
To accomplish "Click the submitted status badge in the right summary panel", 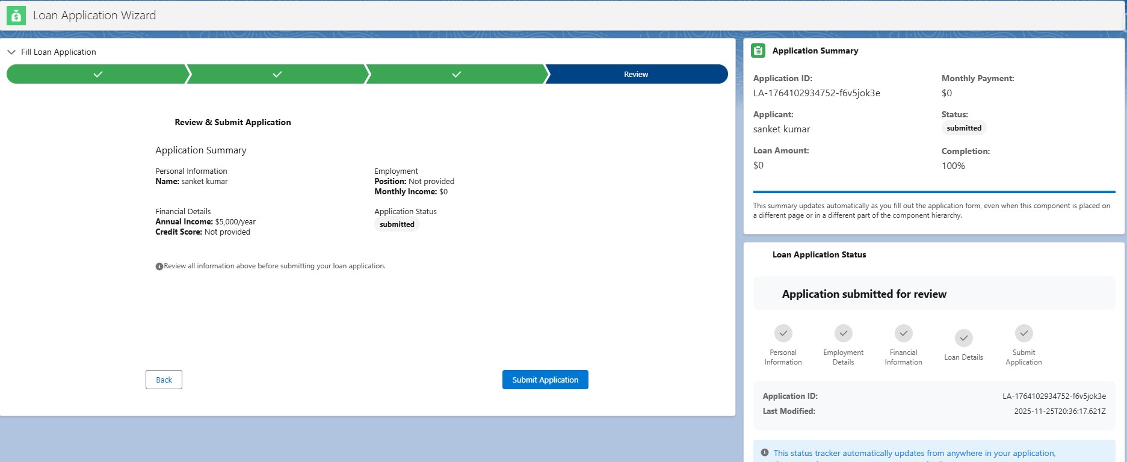I will [x=964, y=128].
